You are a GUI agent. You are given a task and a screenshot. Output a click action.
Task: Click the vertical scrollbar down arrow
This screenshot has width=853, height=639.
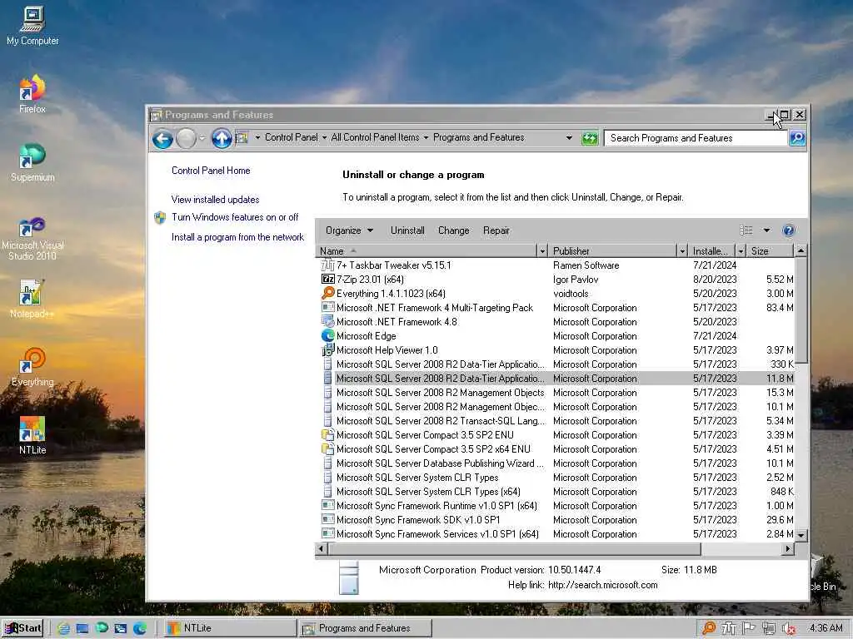point(801,535)
